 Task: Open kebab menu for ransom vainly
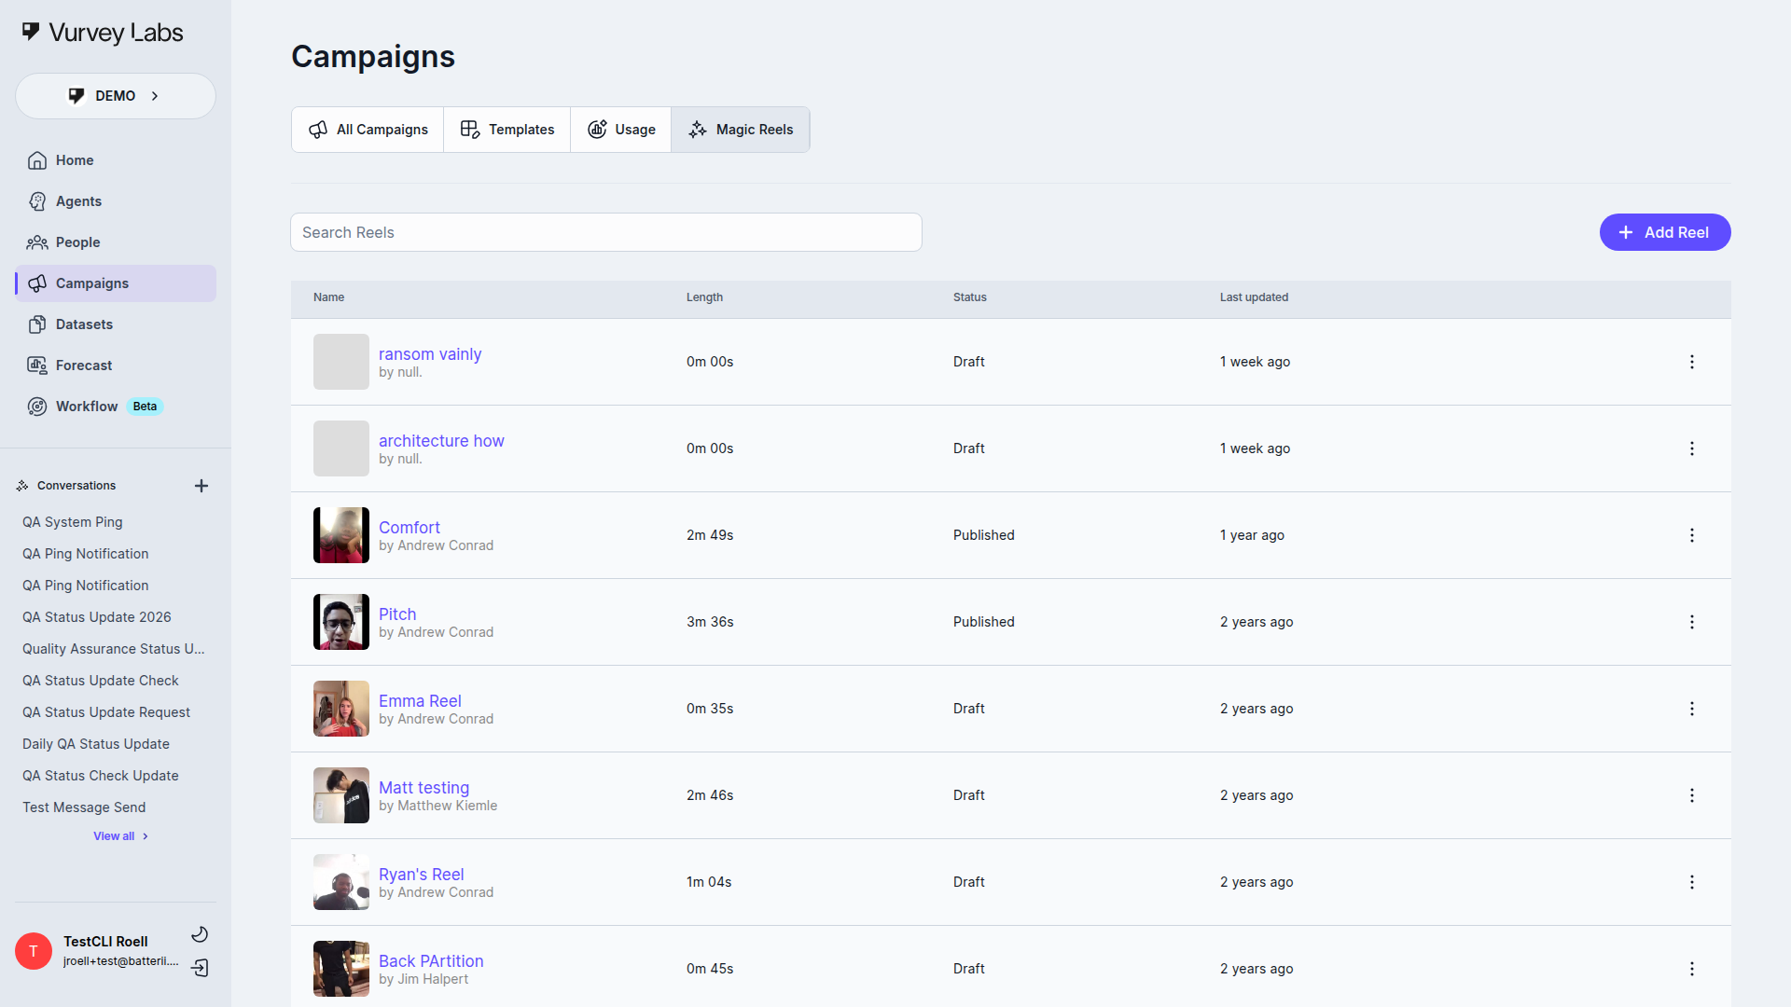(1691, 362)
